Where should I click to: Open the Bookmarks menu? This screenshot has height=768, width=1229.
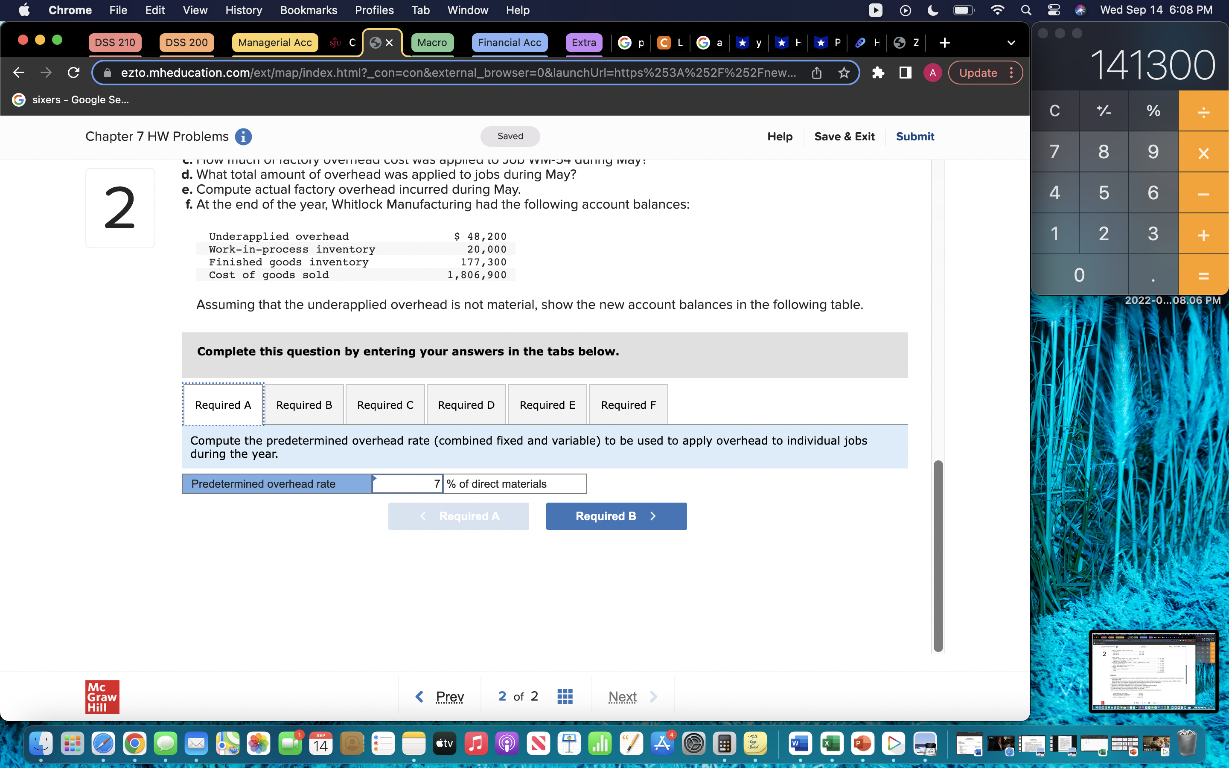(x=308, y=10)
